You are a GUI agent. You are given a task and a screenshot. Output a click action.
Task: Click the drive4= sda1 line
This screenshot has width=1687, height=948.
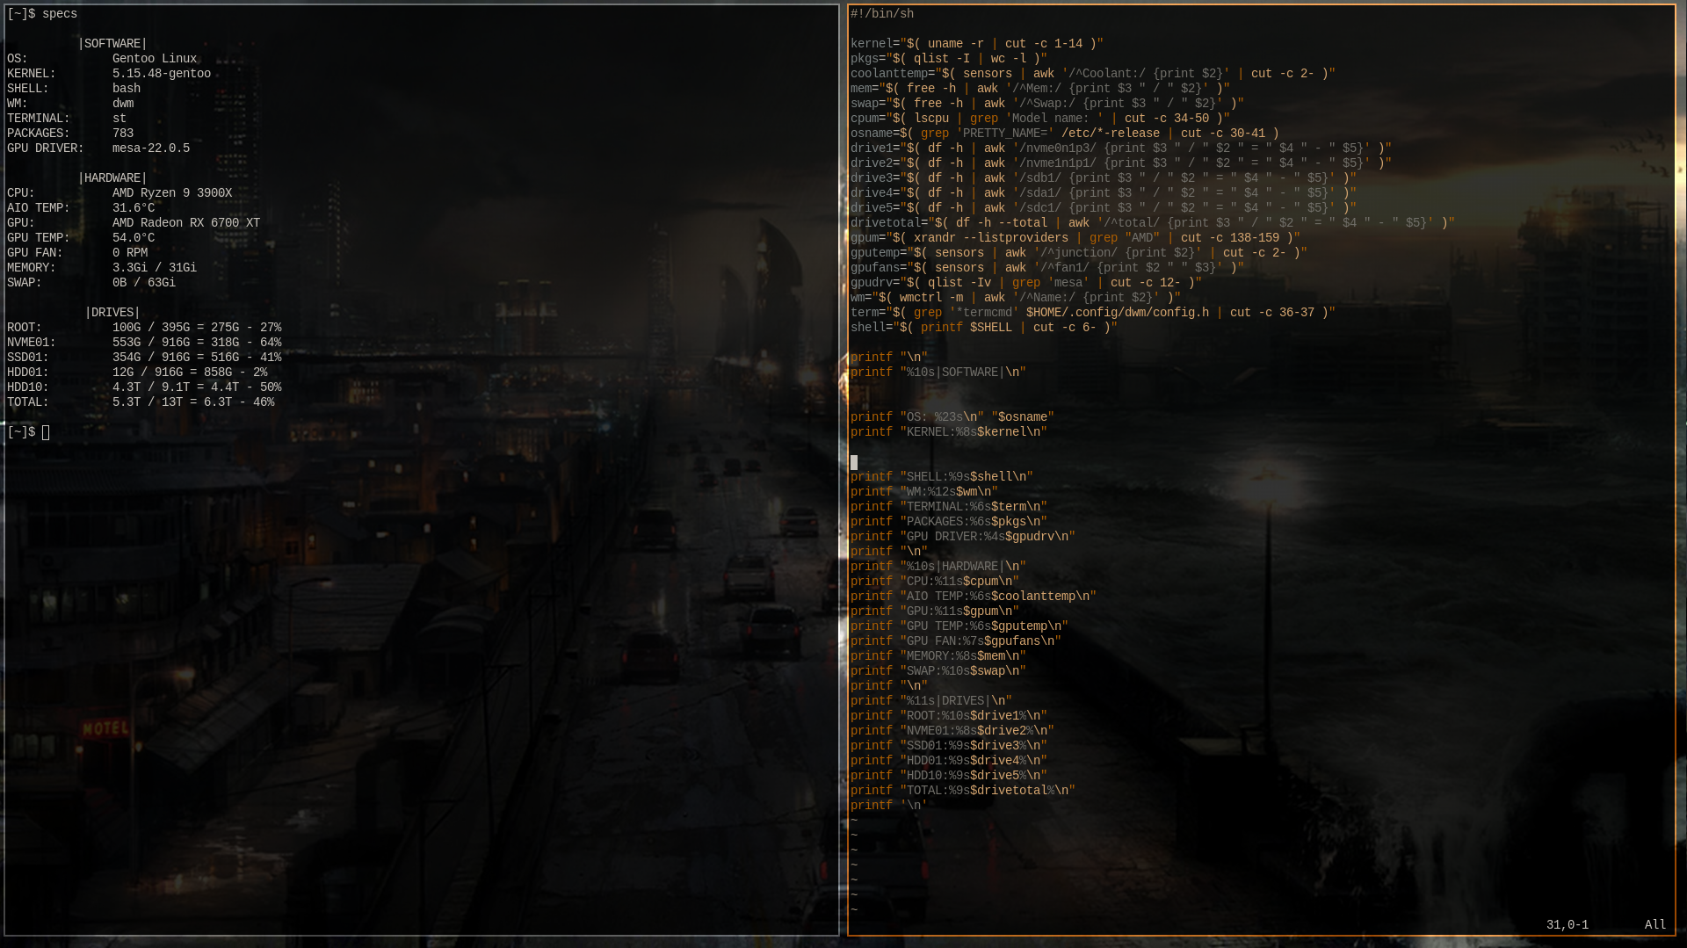1104,193
